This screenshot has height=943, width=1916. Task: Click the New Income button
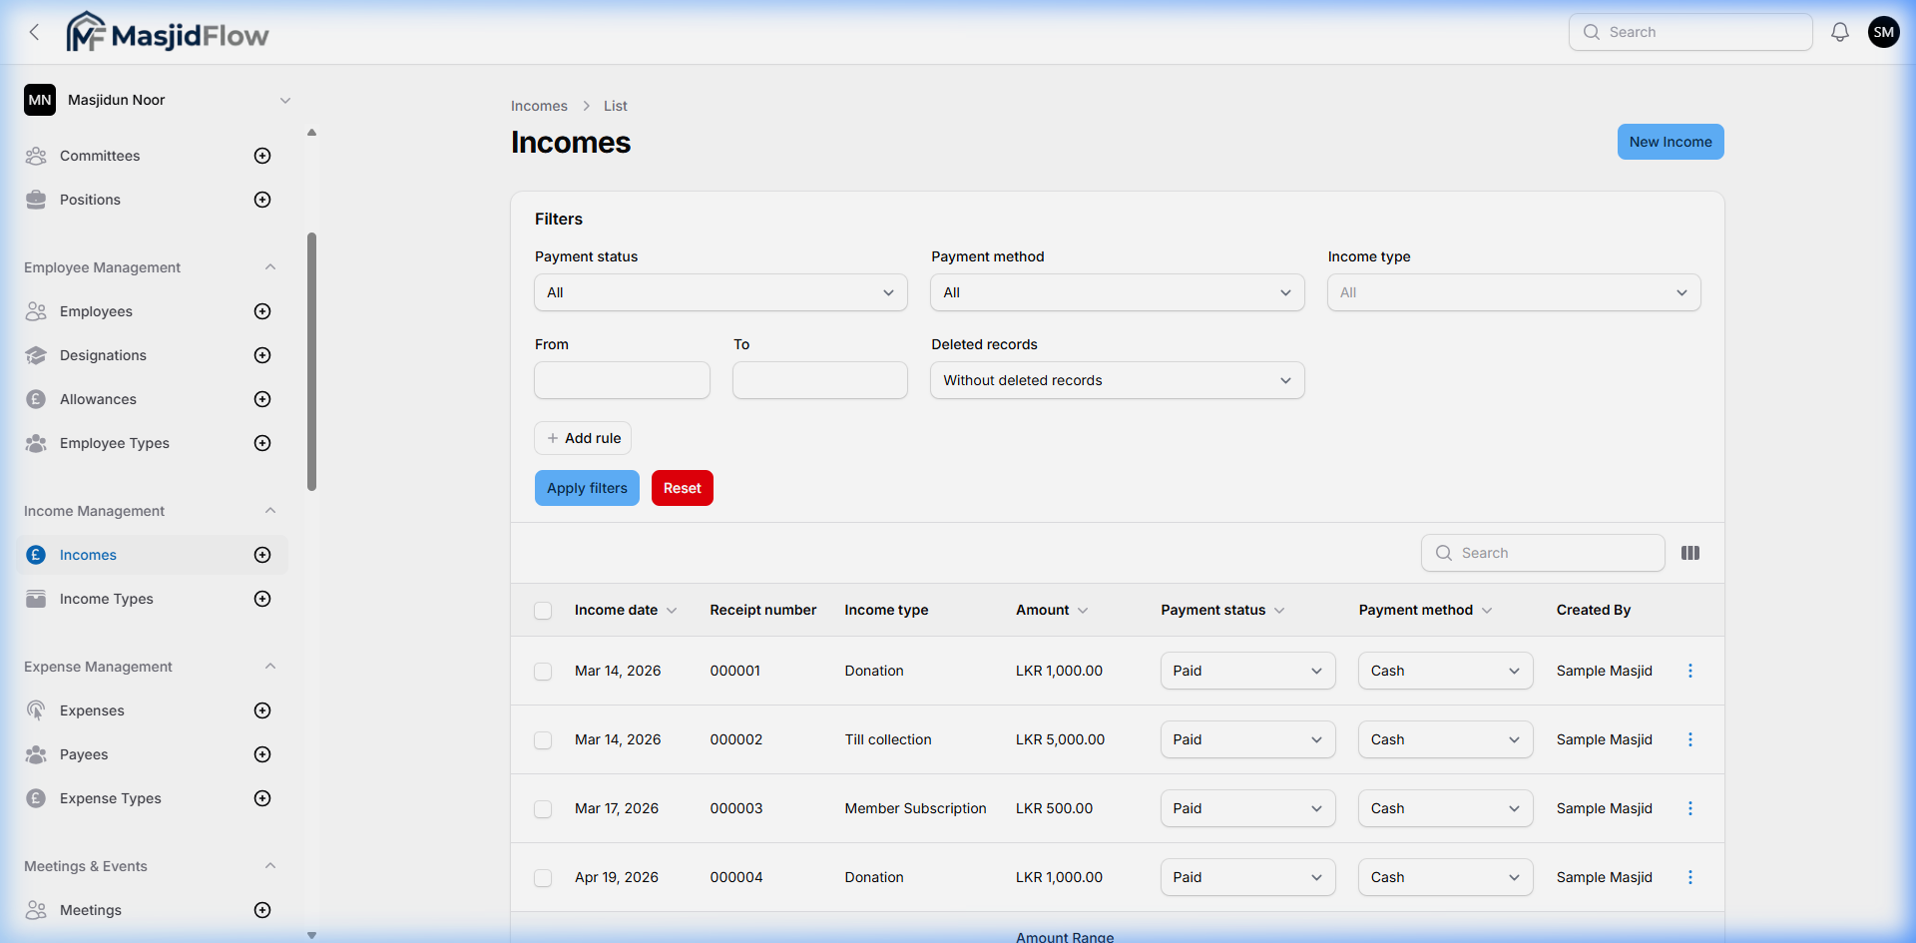(x=1670, y=142)
